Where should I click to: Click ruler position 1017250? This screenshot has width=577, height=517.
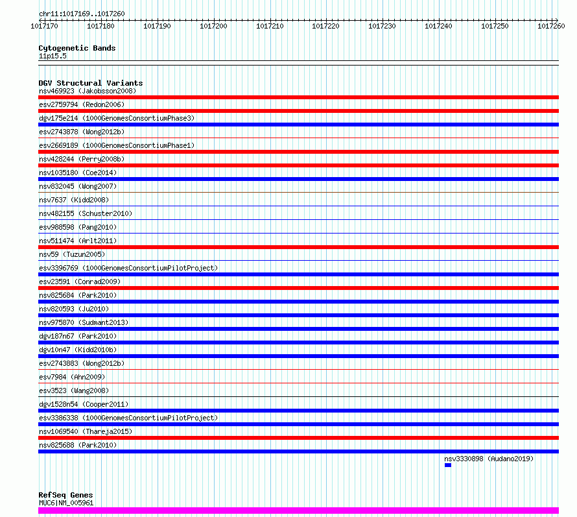pyautogui.click(x=495, y=26)
